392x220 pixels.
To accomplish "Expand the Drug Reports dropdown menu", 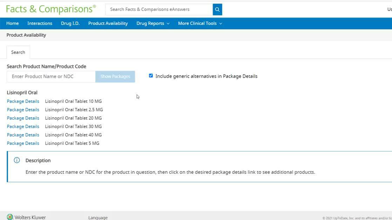I will (x=153, y=24).
